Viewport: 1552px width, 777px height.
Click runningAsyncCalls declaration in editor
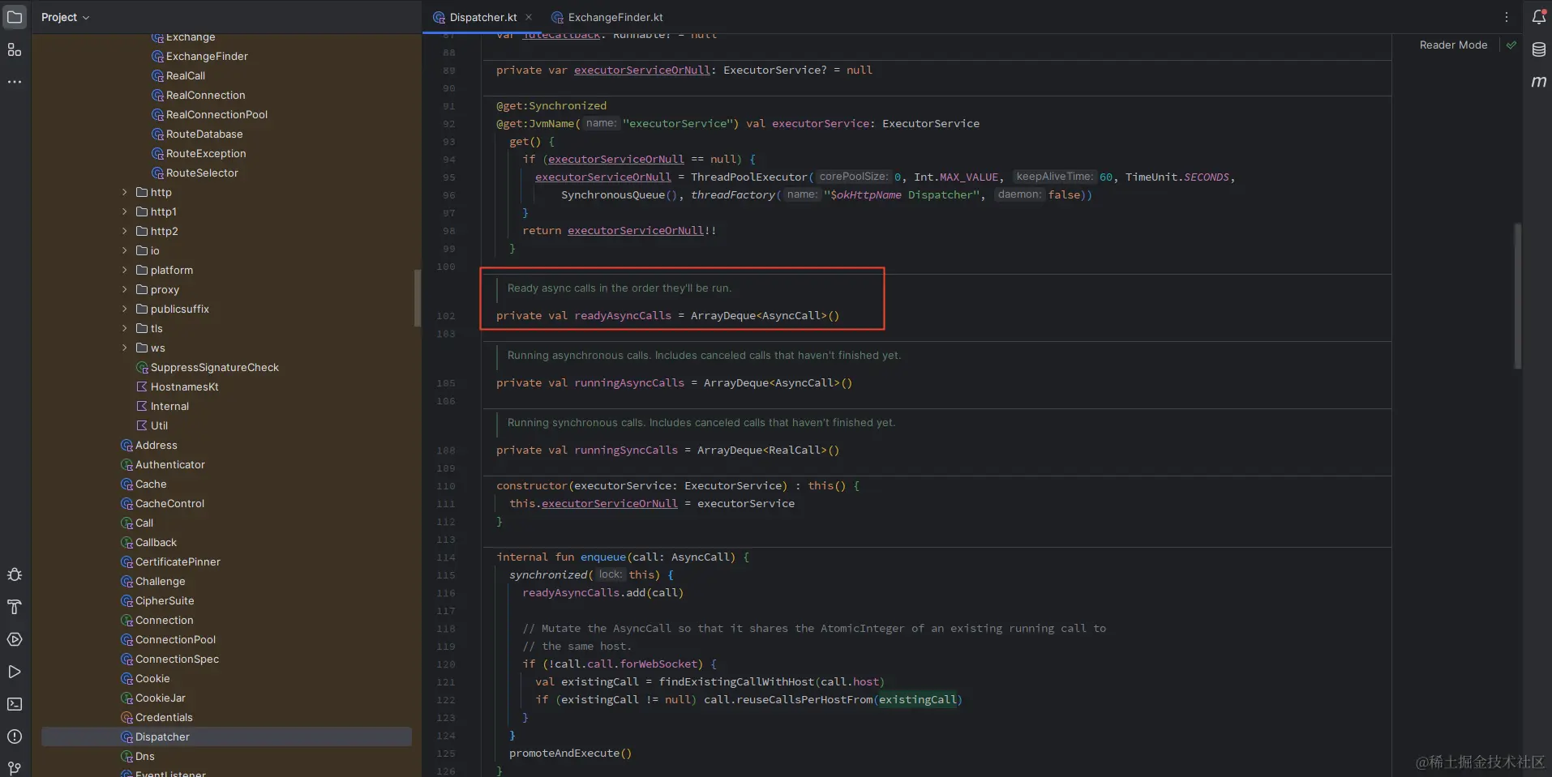(629, 383)
